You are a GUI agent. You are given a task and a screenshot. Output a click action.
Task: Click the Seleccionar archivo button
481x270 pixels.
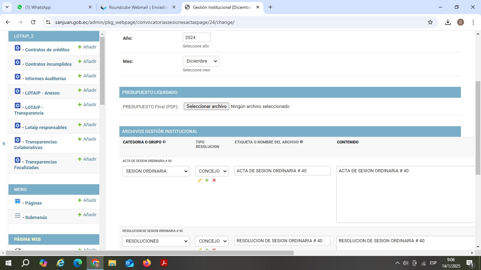pyautogui.click(x=206, y=107)
